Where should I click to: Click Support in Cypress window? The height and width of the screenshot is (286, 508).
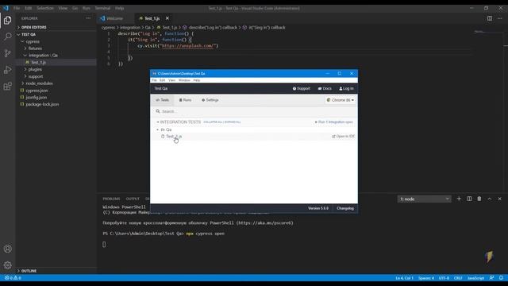302,88
